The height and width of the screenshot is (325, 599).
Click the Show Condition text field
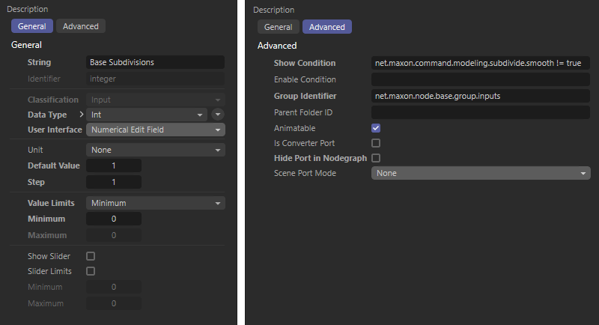pyautogui.click(x=481, y=63)
